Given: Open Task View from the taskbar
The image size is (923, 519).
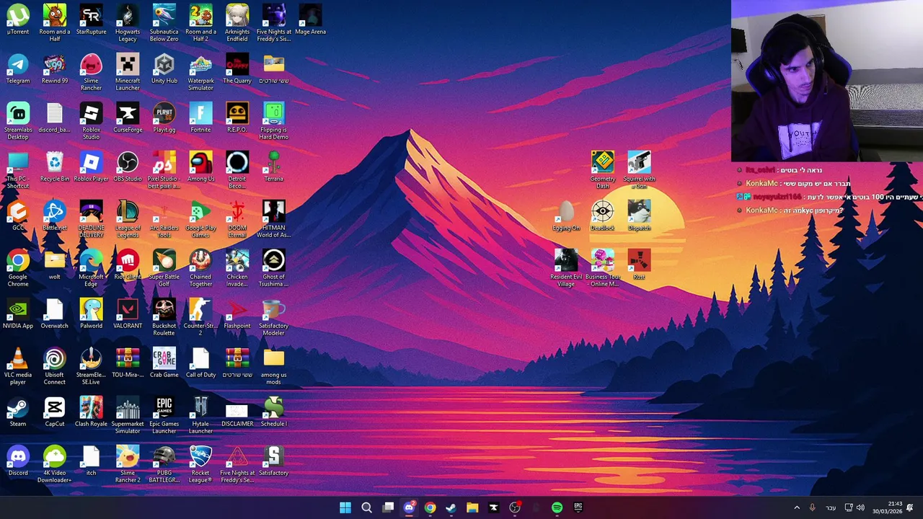Looking at the screenshot, I should click(x=388, y=507).
